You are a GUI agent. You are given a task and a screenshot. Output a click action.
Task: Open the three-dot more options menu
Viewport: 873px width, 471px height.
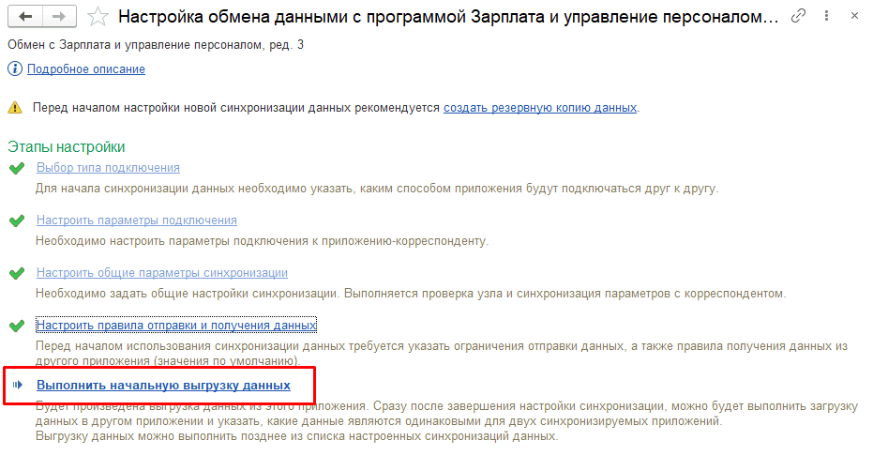point(825,17)
